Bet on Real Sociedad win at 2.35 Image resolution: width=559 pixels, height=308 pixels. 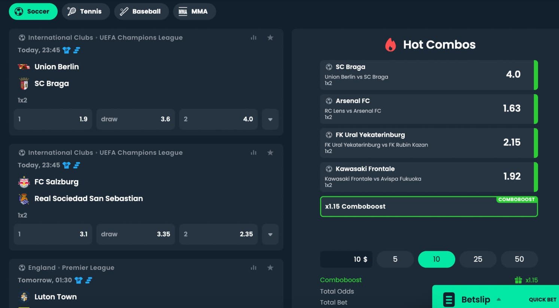[x=218, y=234]
